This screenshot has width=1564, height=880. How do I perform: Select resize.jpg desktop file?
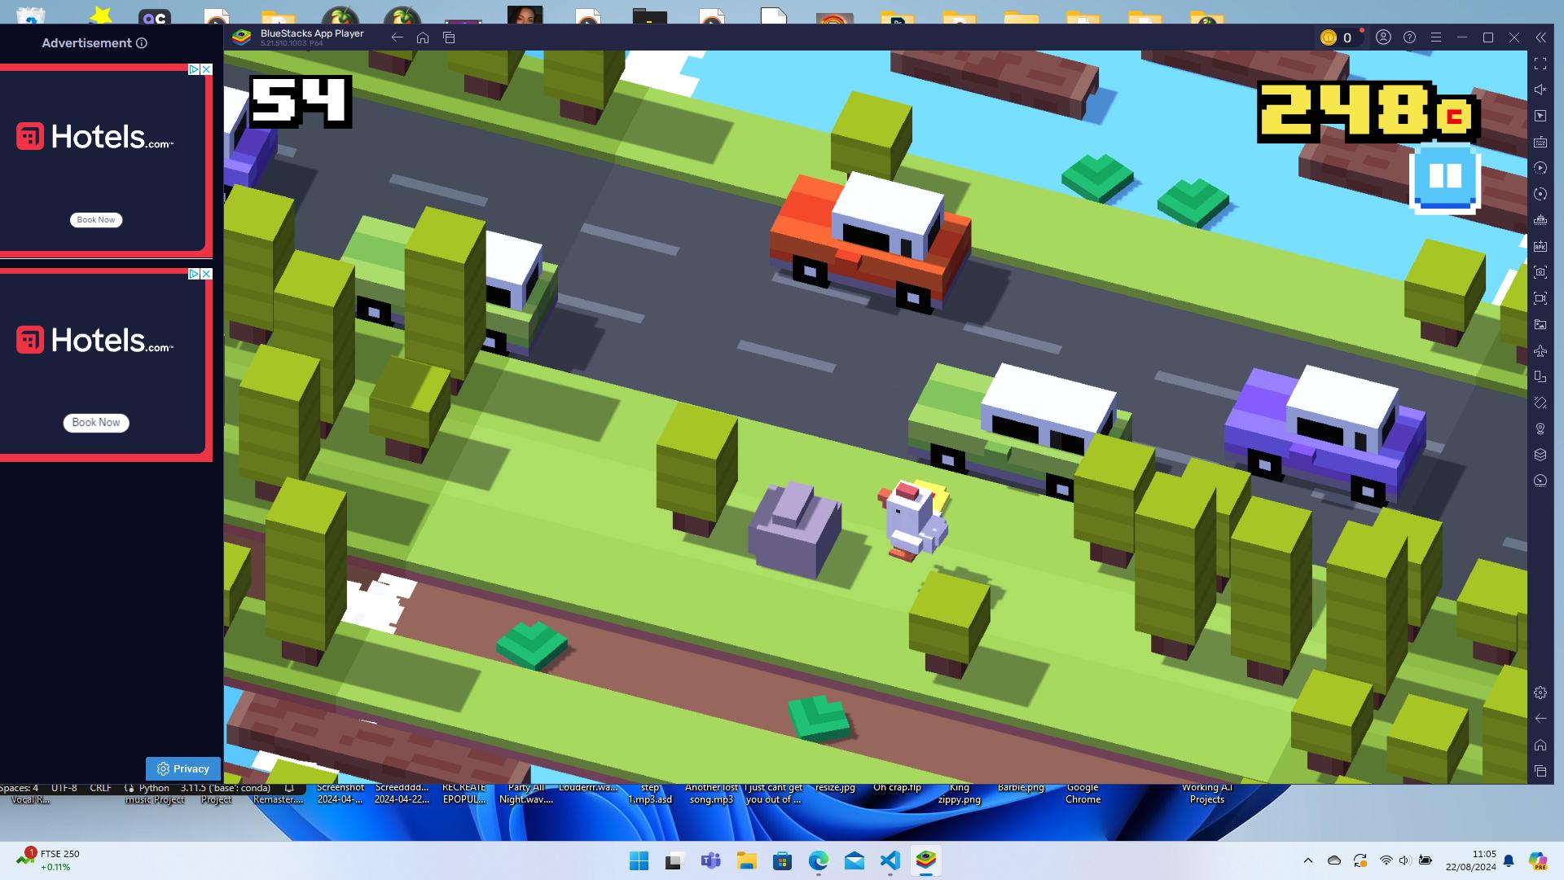835,789
